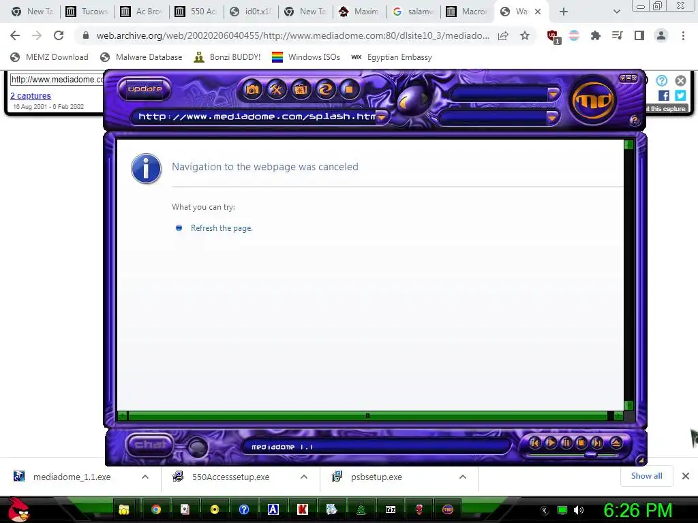Click the vertical scrollbar up arrow in Mediadome
698x523 pixels.
628,144
